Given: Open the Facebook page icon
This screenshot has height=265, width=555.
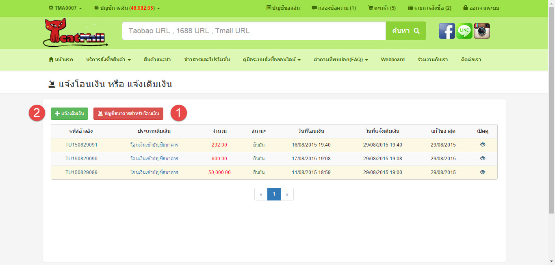Looking at the screenshot, I should pos(447,31).
